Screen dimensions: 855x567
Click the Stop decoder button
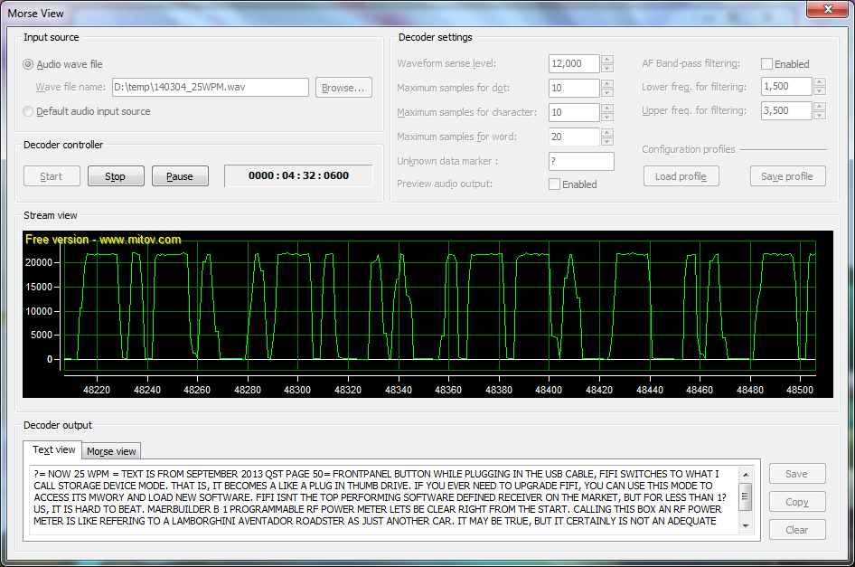click(115, 176)
